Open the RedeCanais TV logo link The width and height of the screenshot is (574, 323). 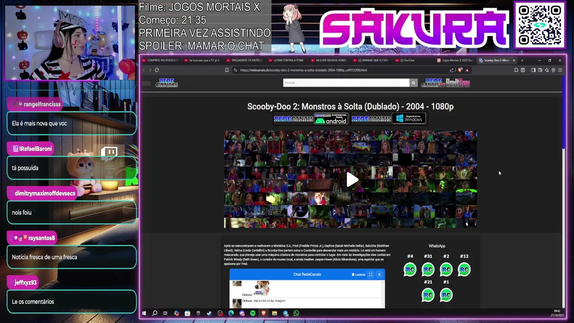point(432,83)
